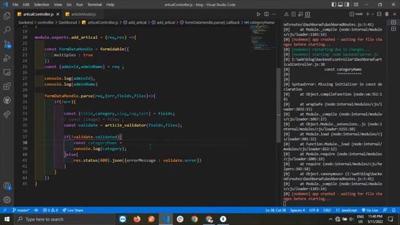Open the Selection menu
This screenshot has height=225, width=400.
42,4
